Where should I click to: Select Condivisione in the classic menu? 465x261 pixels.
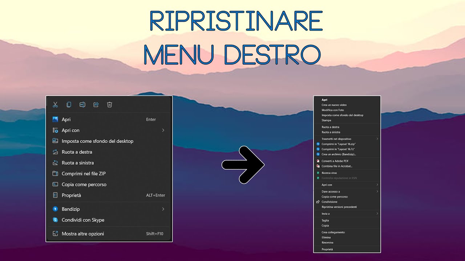[329, 202]
